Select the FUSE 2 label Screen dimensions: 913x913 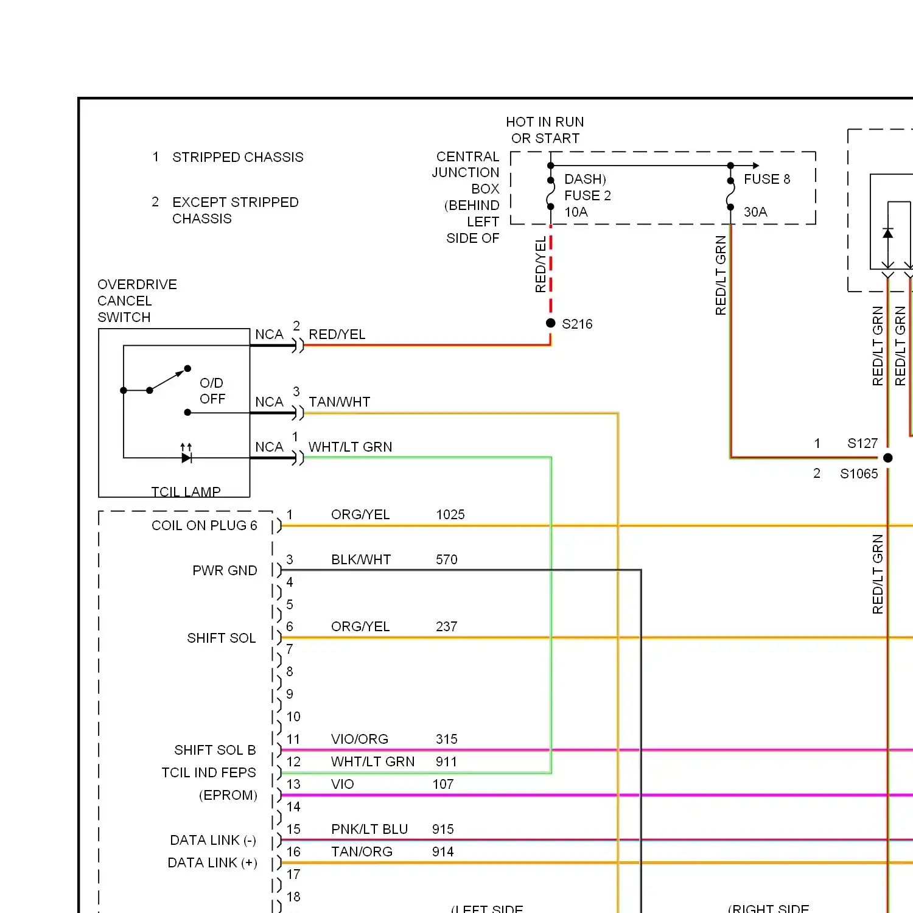tap(587, 195)
